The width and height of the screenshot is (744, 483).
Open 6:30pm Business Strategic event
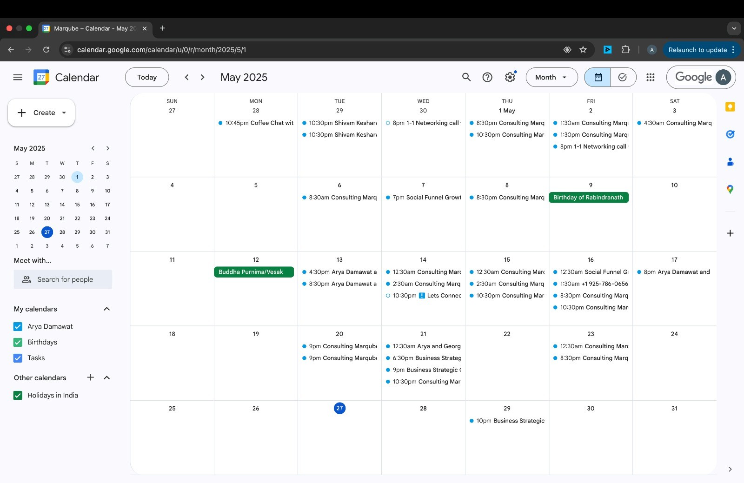pos(423,358)
